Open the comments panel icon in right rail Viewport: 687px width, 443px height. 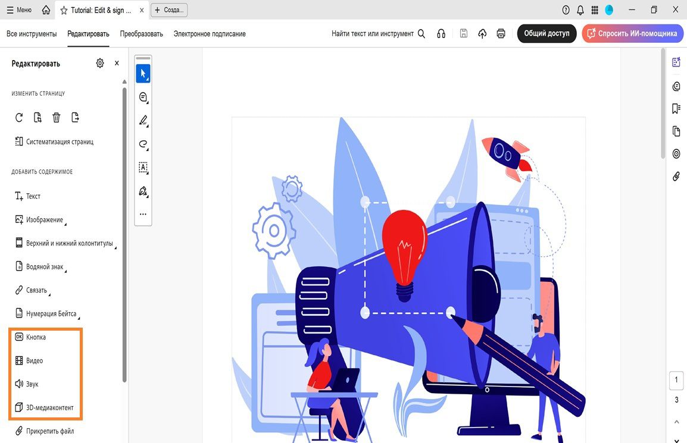pyautogui.click(x=676, y=86)
